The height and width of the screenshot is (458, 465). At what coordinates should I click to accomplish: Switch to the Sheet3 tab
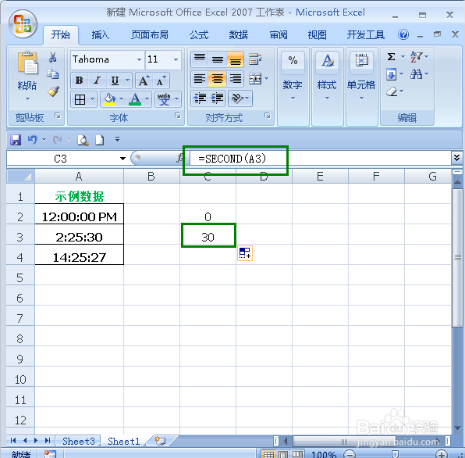(78, 442)
